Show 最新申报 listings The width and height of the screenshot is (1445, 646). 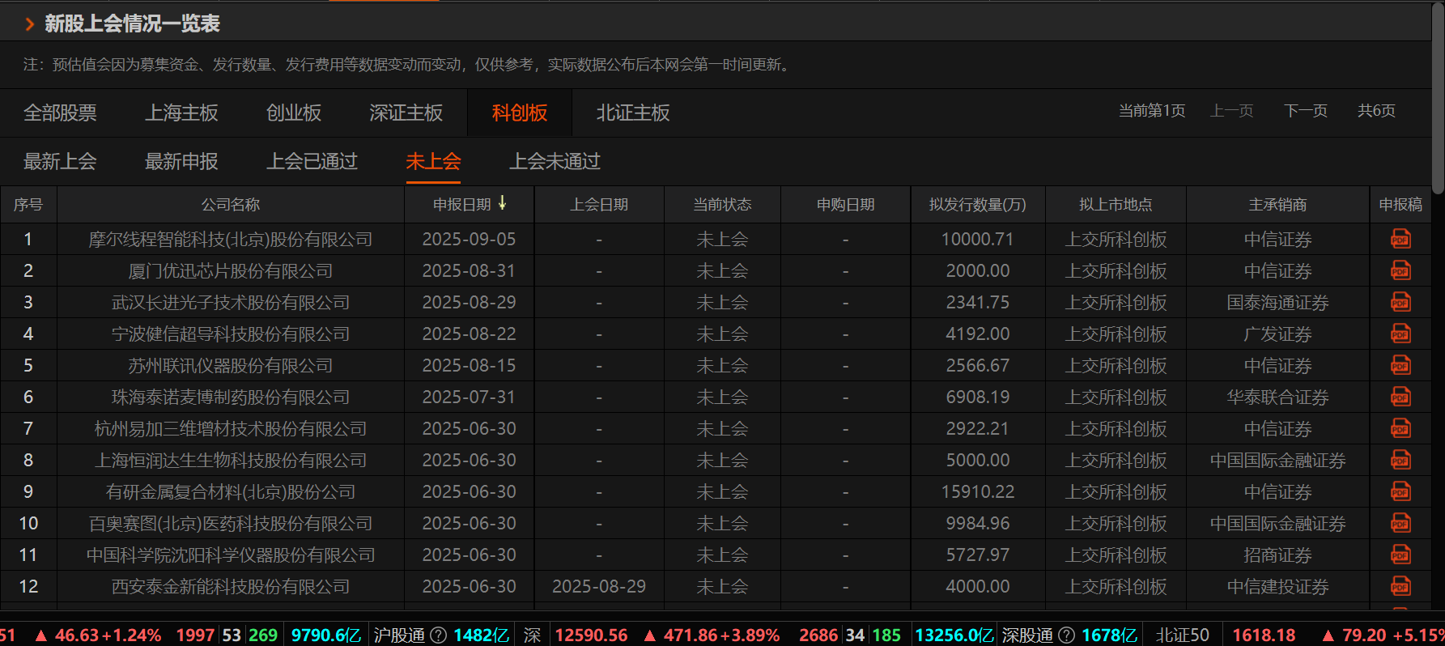pos(181,161)
